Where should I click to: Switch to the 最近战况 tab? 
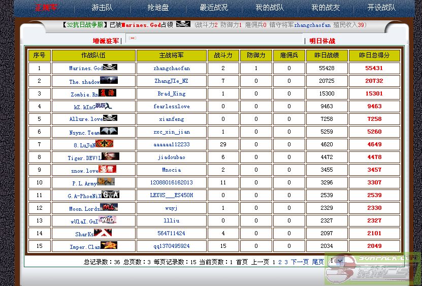214,8
